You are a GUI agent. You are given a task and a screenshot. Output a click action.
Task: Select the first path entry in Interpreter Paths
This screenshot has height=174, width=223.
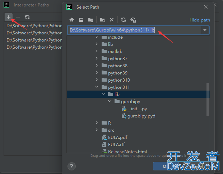point(34,26)
